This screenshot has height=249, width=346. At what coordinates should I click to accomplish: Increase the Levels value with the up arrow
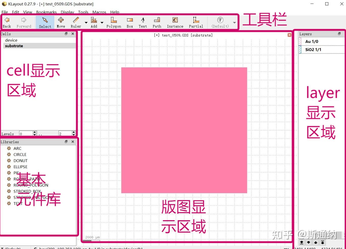coord(35,132)
